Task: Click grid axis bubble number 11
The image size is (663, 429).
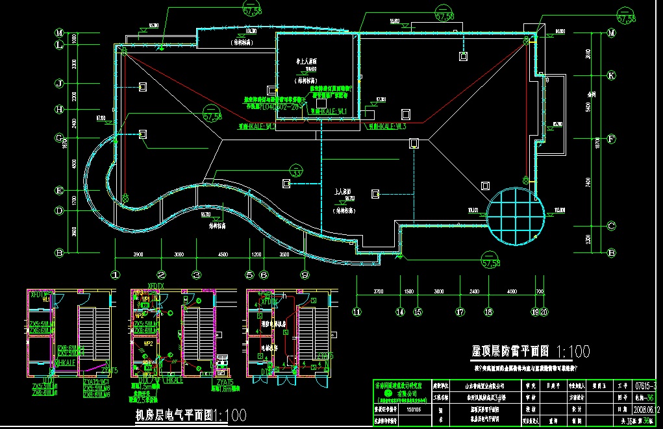Action: point(356,312)
